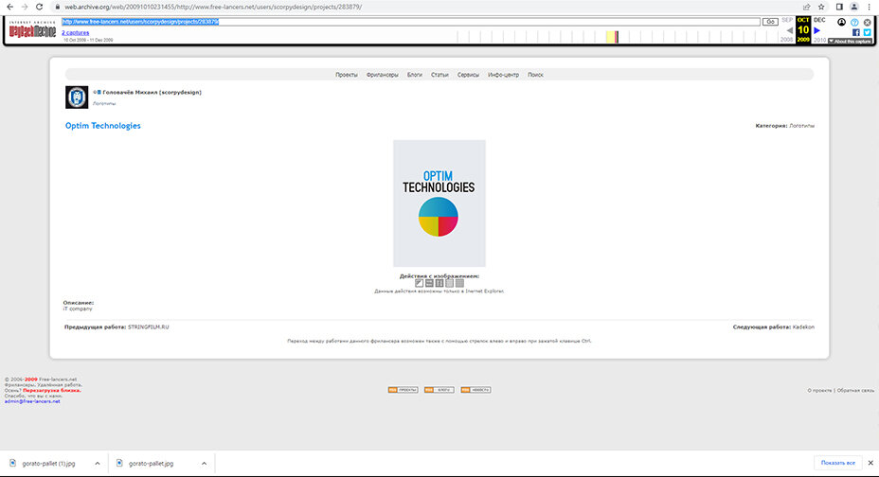Go to next capture with blue arrow
Viewport: 879px width, 477px height.
pyautogui.click(x=817, y=30)
